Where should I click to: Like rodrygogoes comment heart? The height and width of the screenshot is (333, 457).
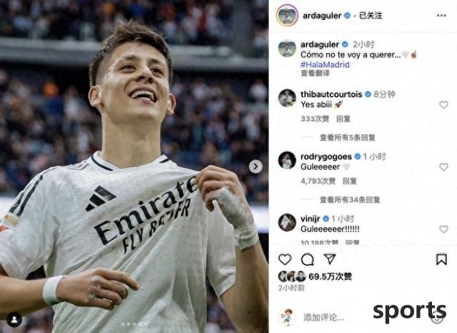click(443, 166)
